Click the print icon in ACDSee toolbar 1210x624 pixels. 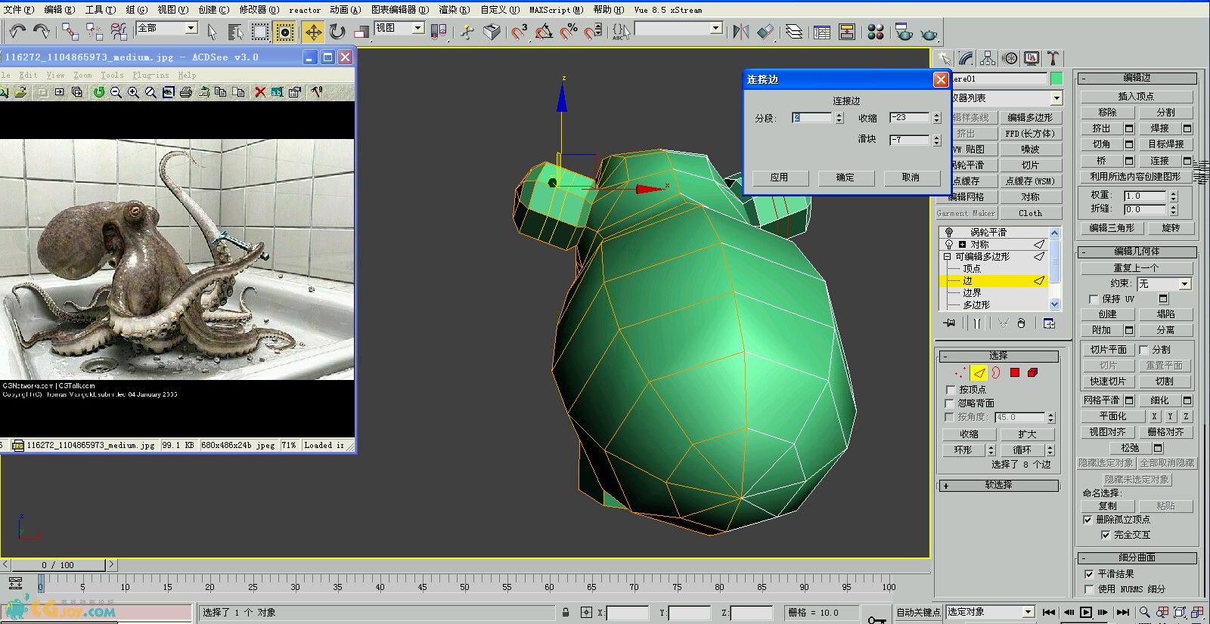185,92
